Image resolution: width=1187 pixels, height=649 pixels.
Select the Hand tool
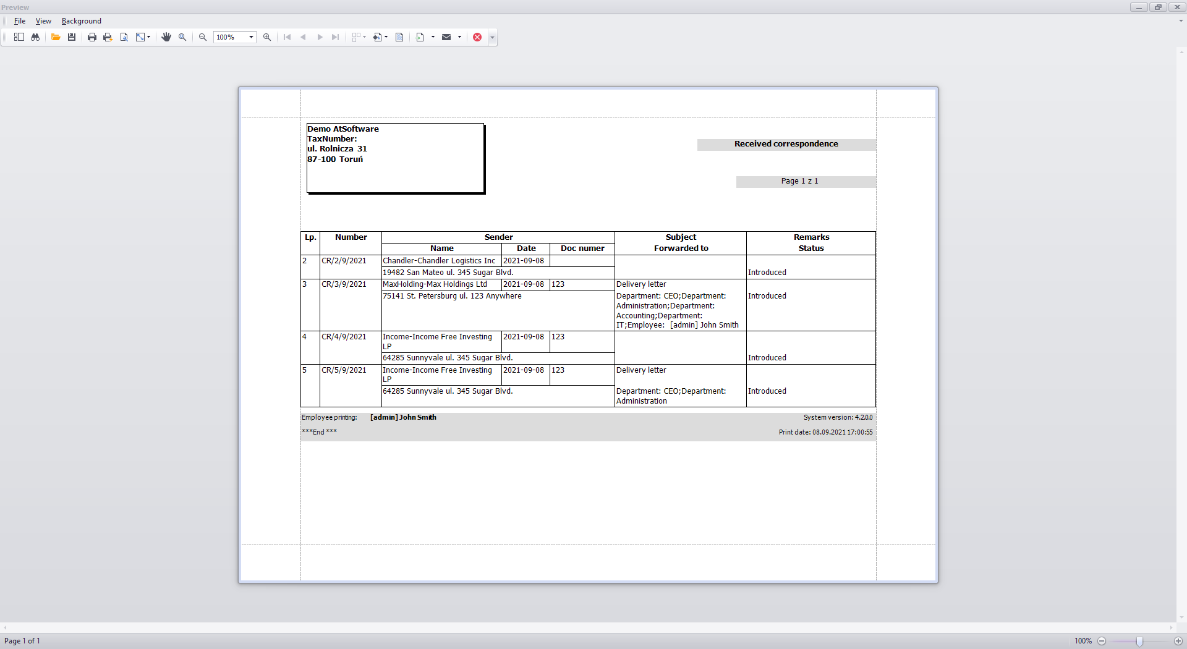click(x=166, y=37)
